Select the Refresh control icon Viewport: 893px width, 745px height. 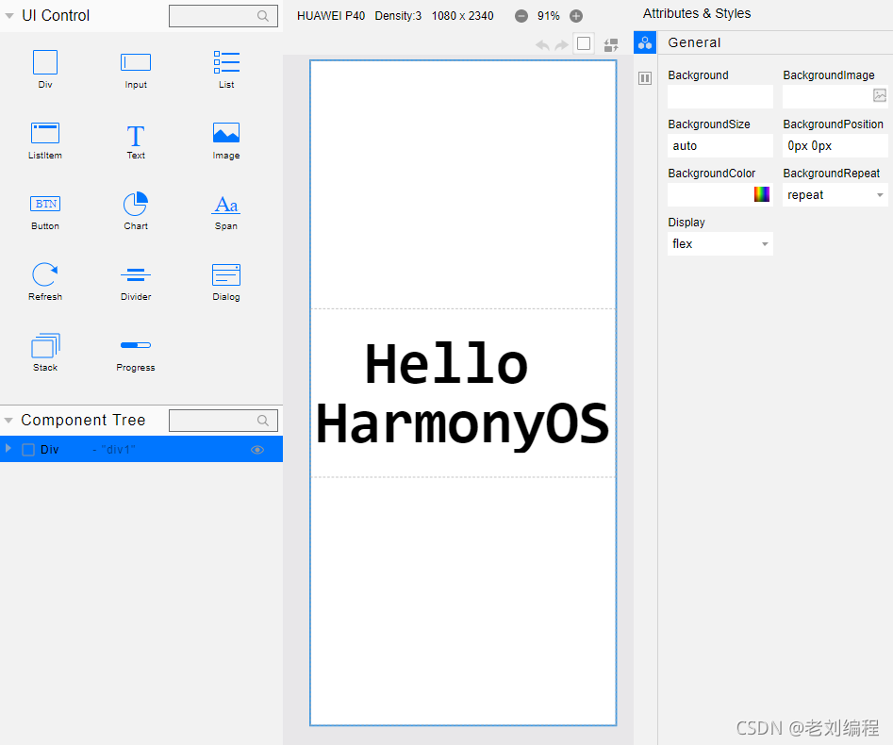click(45, 274)
